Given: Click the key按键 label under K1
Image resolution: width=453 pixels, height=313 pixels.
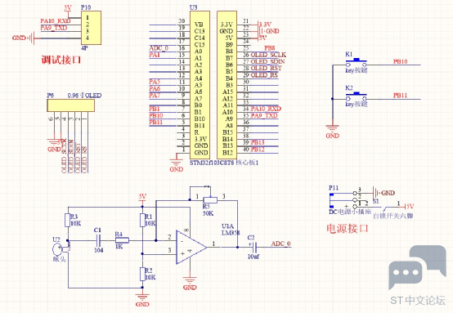Looking at the screenshot, I should pyautogui.click(x=357, y=70).
